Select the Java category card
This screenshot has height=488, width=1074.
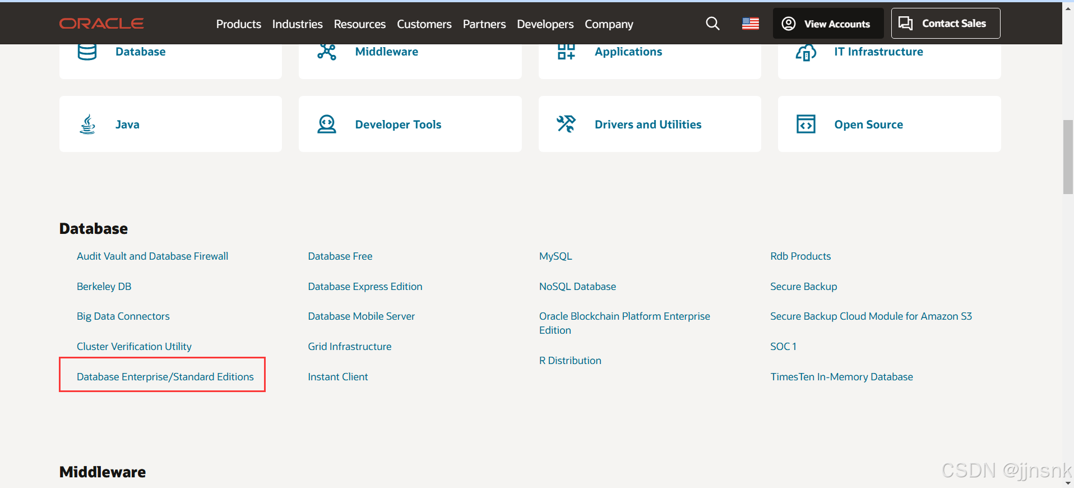(x=170, y=124)
